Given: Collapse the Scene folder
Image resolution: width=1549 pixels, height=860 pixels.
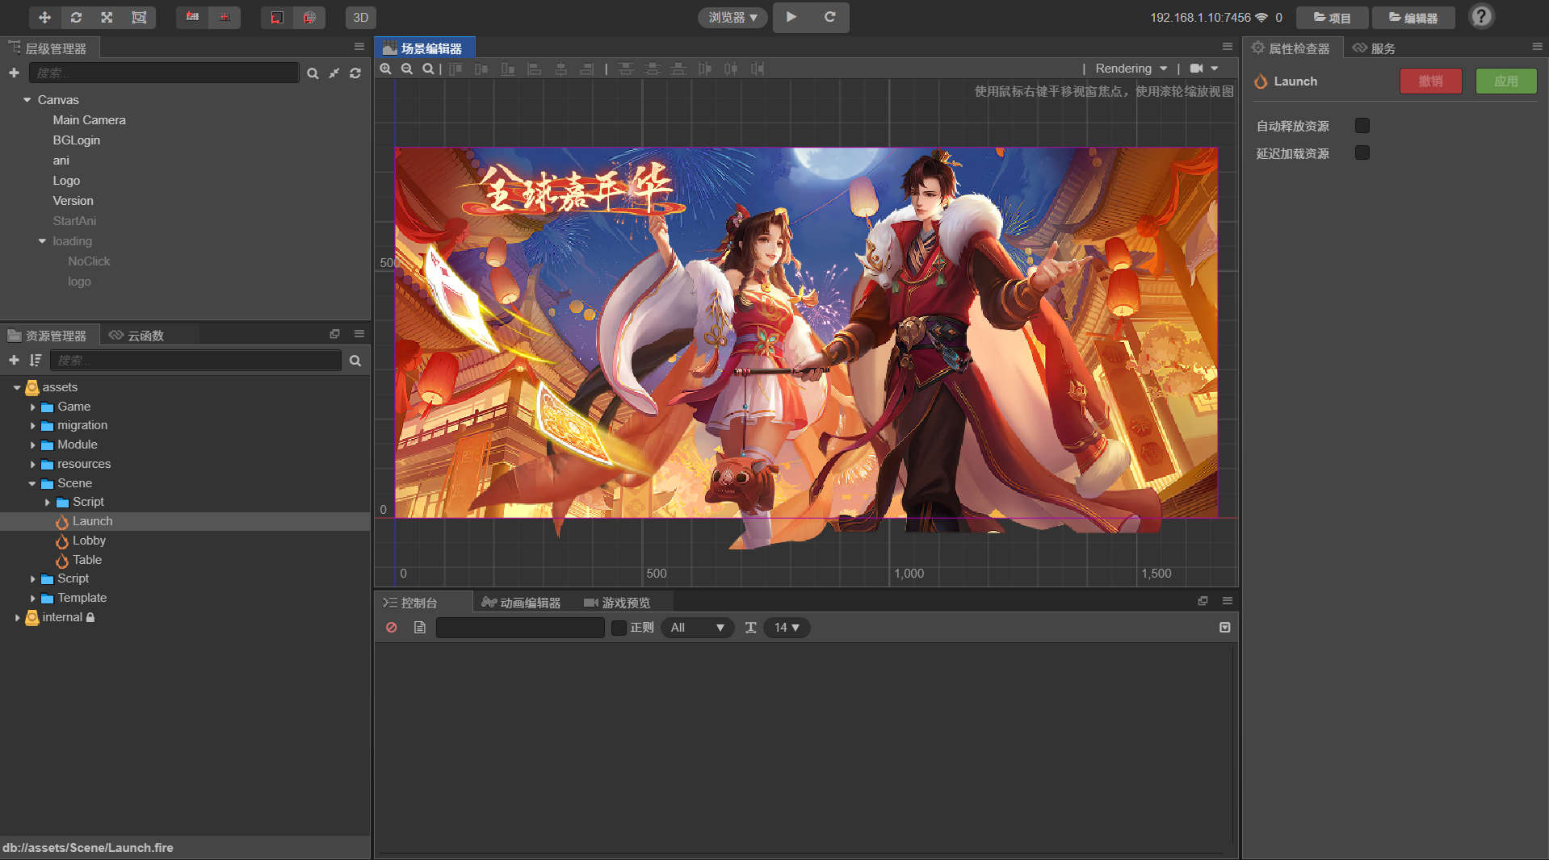Looking at the screenshot, I should coord(32,484).
